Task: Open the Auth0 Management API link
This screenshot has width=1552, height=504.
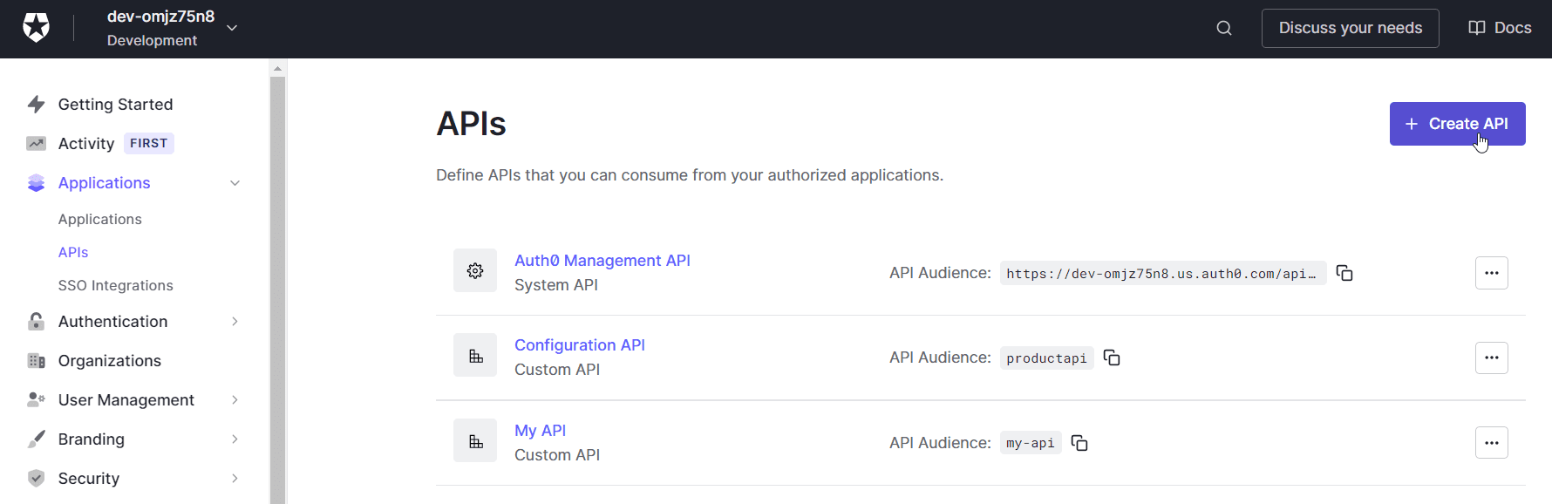Action: tap(602, 261)
